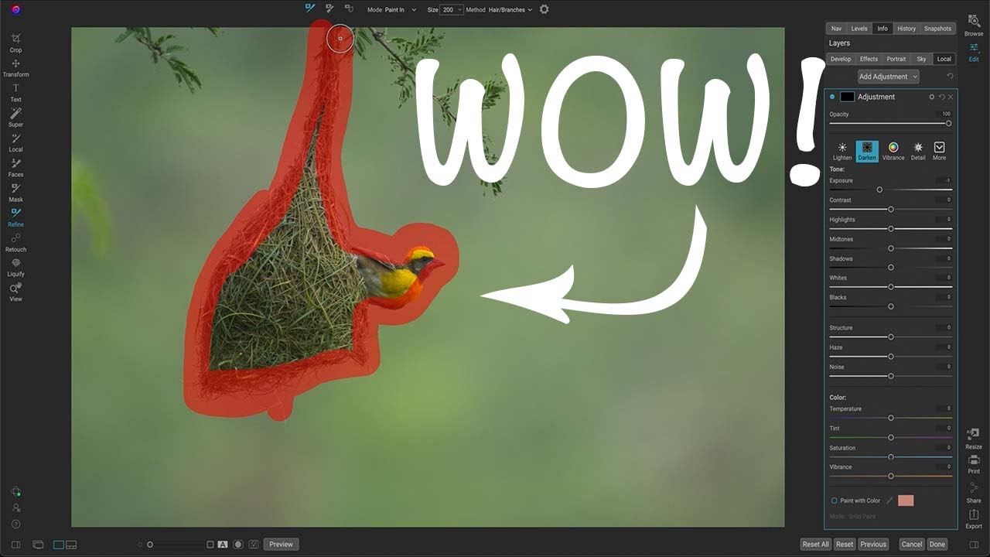
Task: Click the Reset button
Action: point(845,545)
